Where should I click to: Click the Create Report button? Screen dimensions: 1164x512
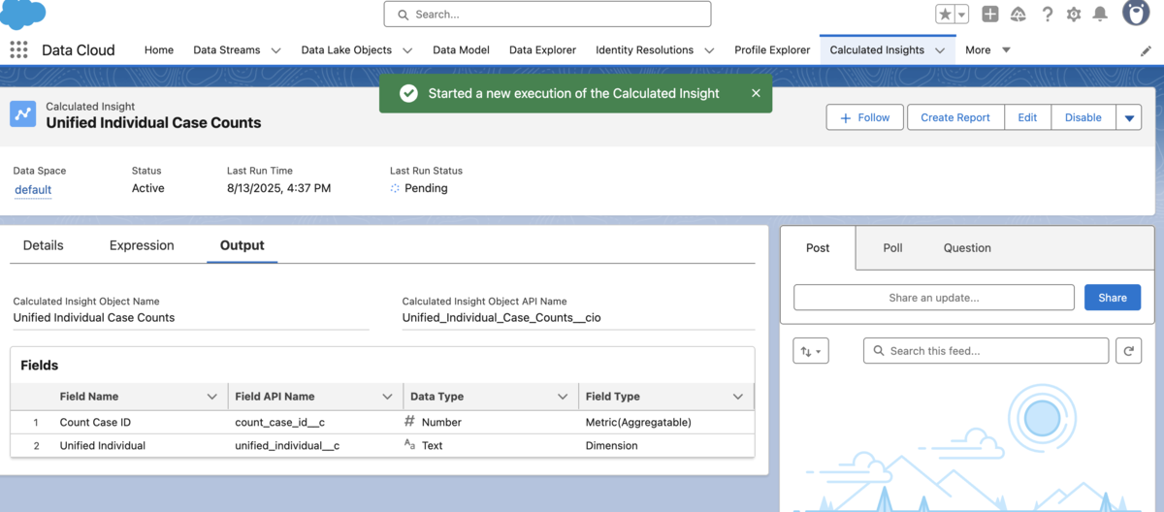(x=955, y=117)
